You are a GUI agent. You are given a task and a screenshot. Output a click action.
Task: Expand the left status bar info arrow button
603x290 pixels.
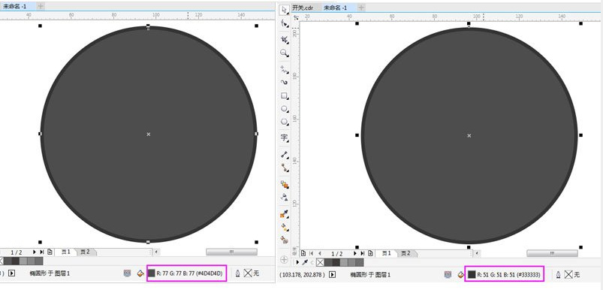(x=11, y=273)
